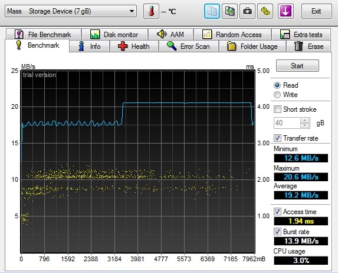Increase short stroke size with up arrow
This screenshot has height=273, width=338.
[304, 121]
